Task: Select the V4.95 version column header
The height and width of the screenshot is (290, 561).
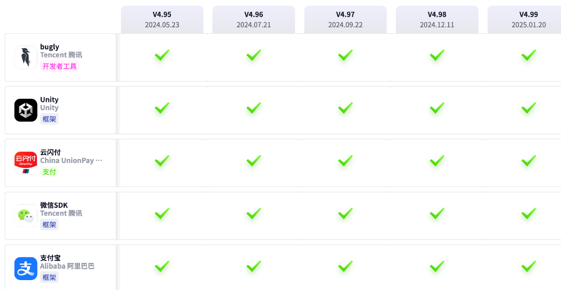Action: (x=162, y=19)
